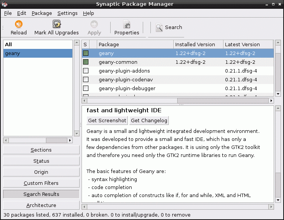The width and height of the screenshot is (284, 220).
Task: Click the Reload toolbar icon
Action: coord(19,24)
